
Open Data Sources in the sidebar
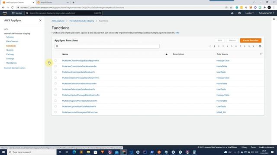pos(12,41)
